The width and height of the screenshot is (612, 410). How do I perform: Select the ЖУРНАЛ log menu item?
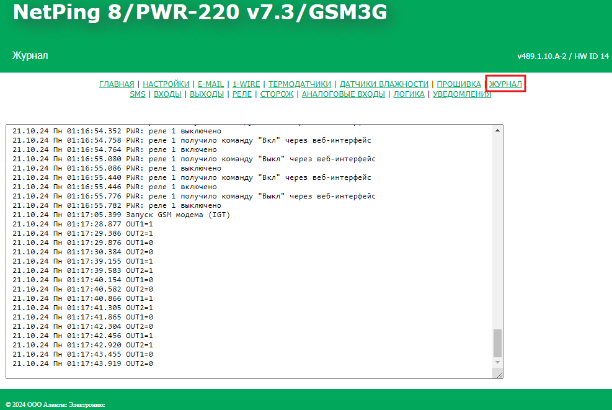(505, 84)
